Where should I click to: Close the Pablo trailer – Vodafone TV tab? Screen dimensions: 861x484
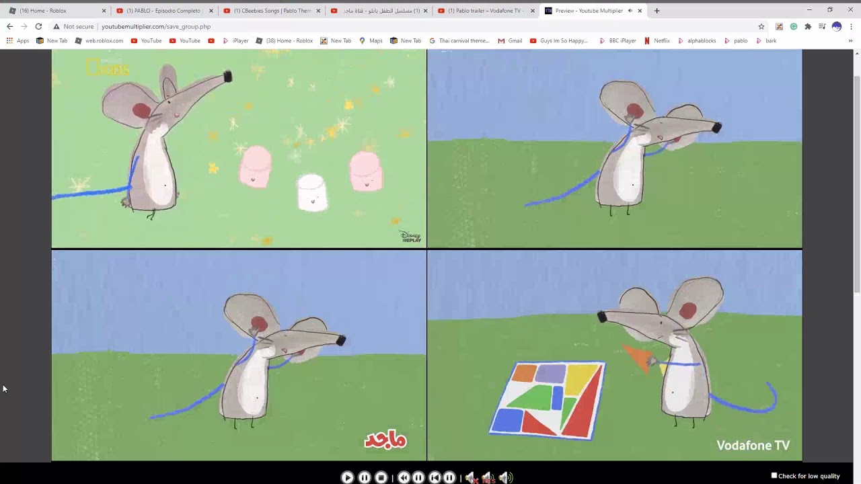(x=533, y=11)
